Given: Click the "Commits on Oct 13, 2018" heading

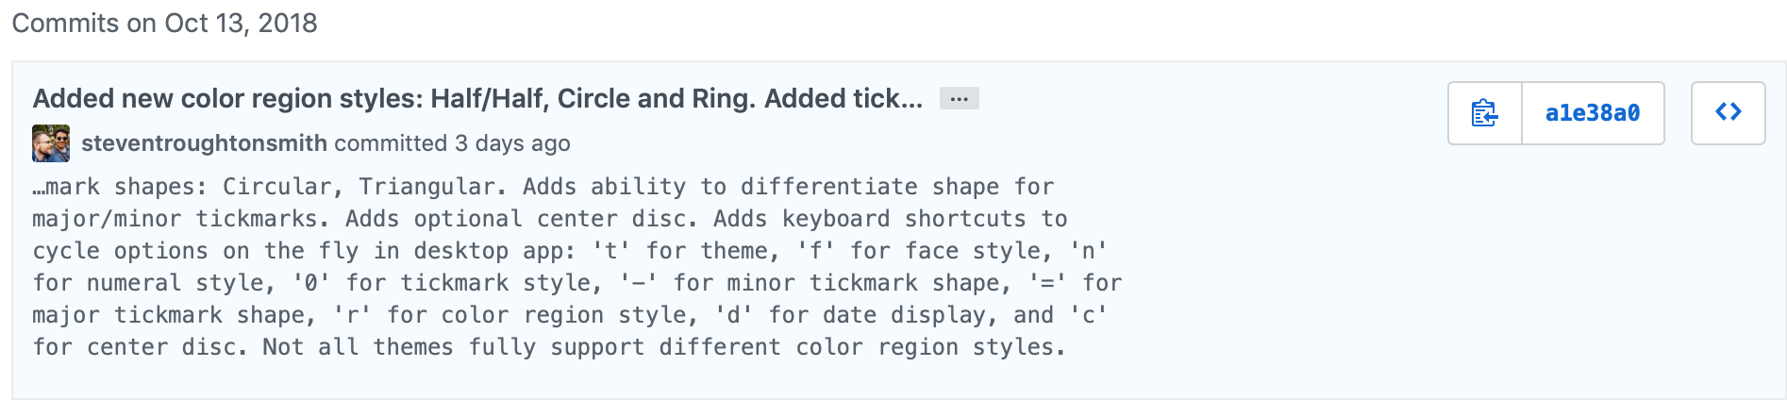Looking at the screenshot, I should [x=165, y=23].
